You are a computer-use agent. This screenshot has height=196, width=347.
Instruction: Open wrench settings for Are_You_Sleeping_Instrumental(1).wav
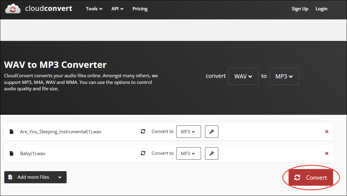pos(212,131)
